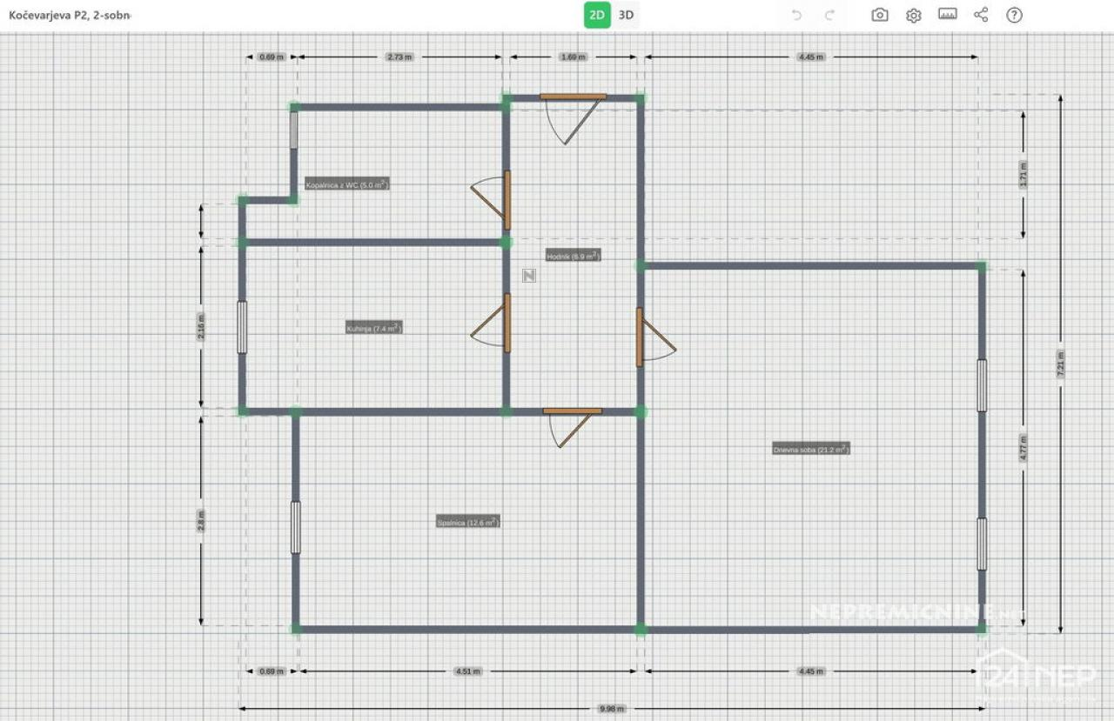Select the top entrance door of hallway
This screenshot has width=1114, height=721.
point(573,97)
